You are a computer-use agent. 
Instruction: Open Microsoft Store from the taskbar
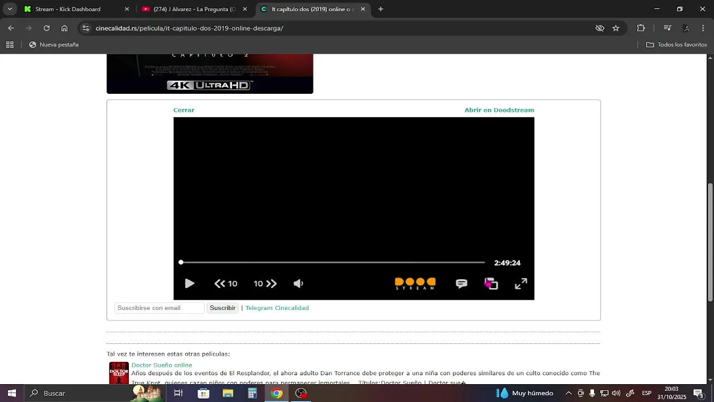click(204, 393)
